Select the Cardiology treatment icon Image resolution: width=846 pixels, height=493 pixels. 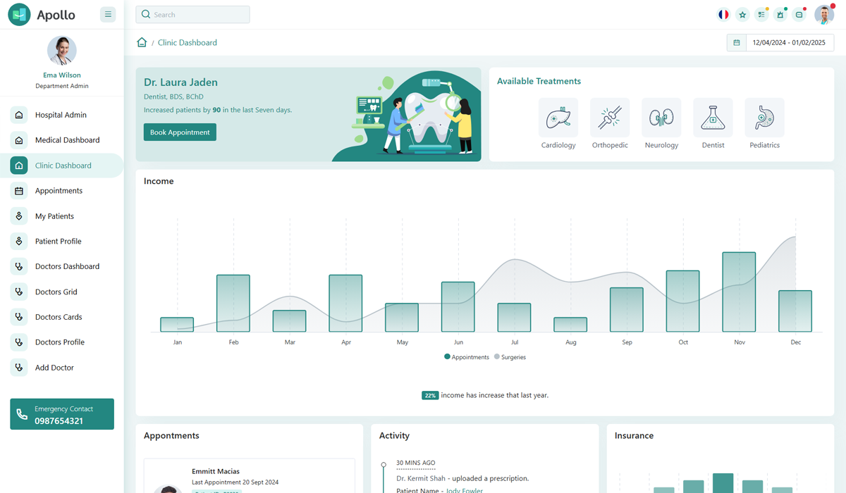(558, 117)
